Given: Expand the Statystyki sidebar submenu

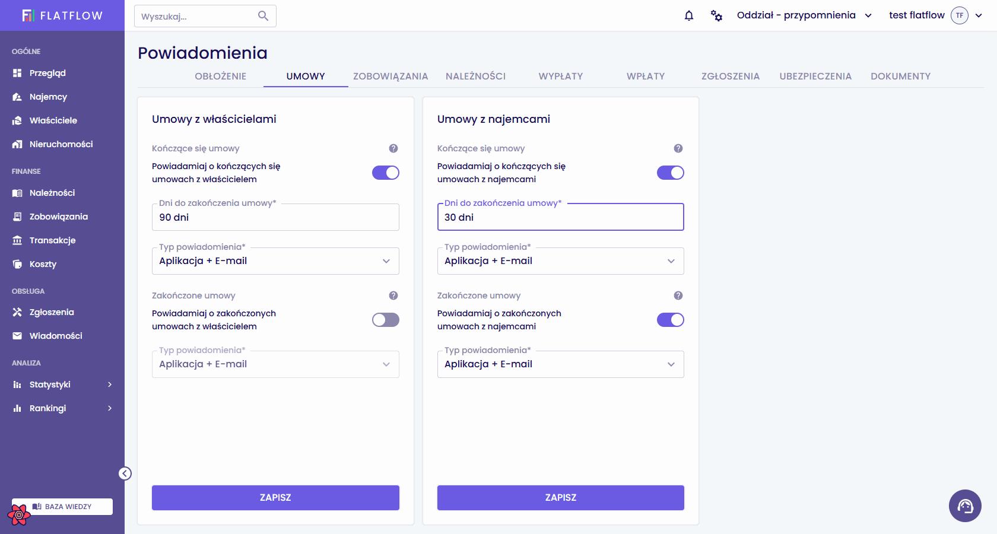Looking at the screenshot, I should pyautogui.click(x=62, y=384).
